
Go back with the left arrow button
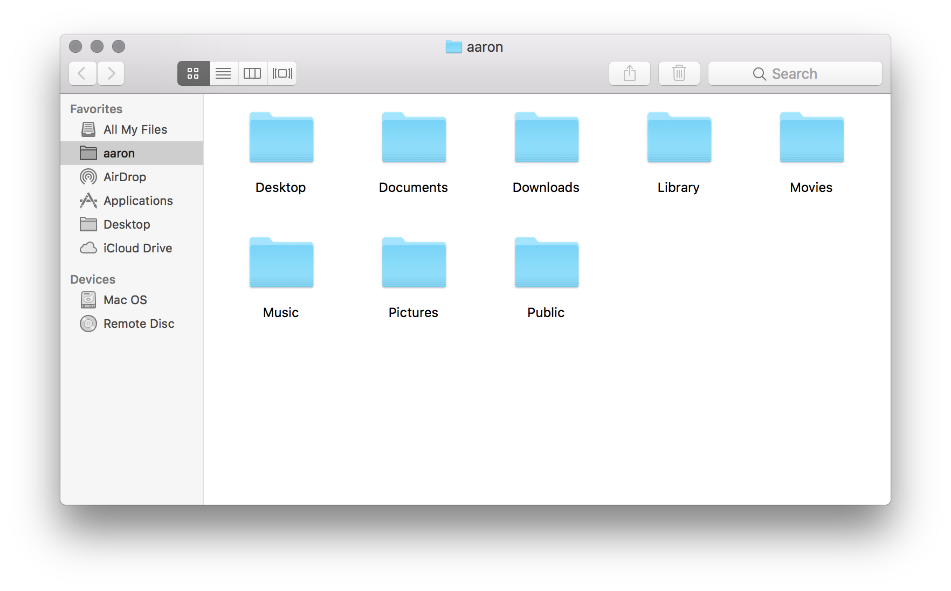coord(82,73)
